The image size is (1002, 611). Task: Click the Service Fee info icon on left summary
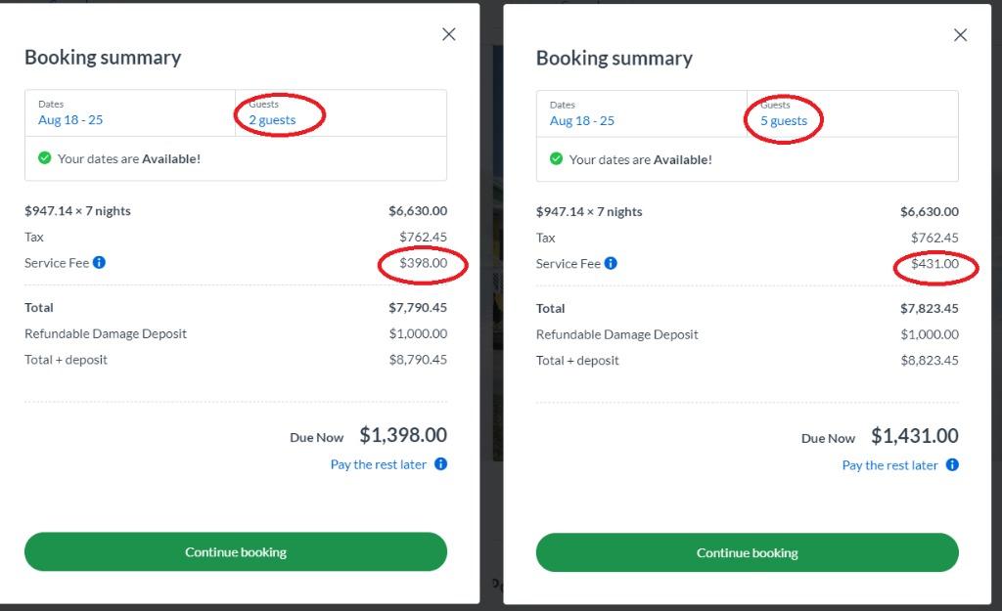click(97, 263)
